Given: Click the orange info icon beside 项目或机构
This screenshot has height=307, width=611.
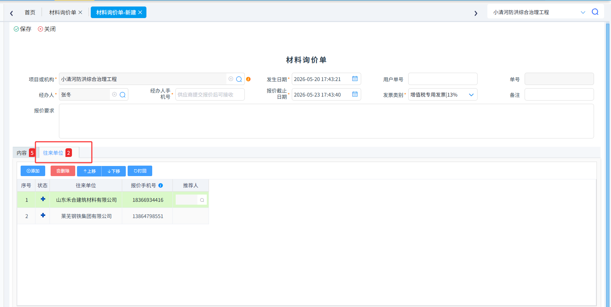Looking at the screenshot, I should point(248,79).
